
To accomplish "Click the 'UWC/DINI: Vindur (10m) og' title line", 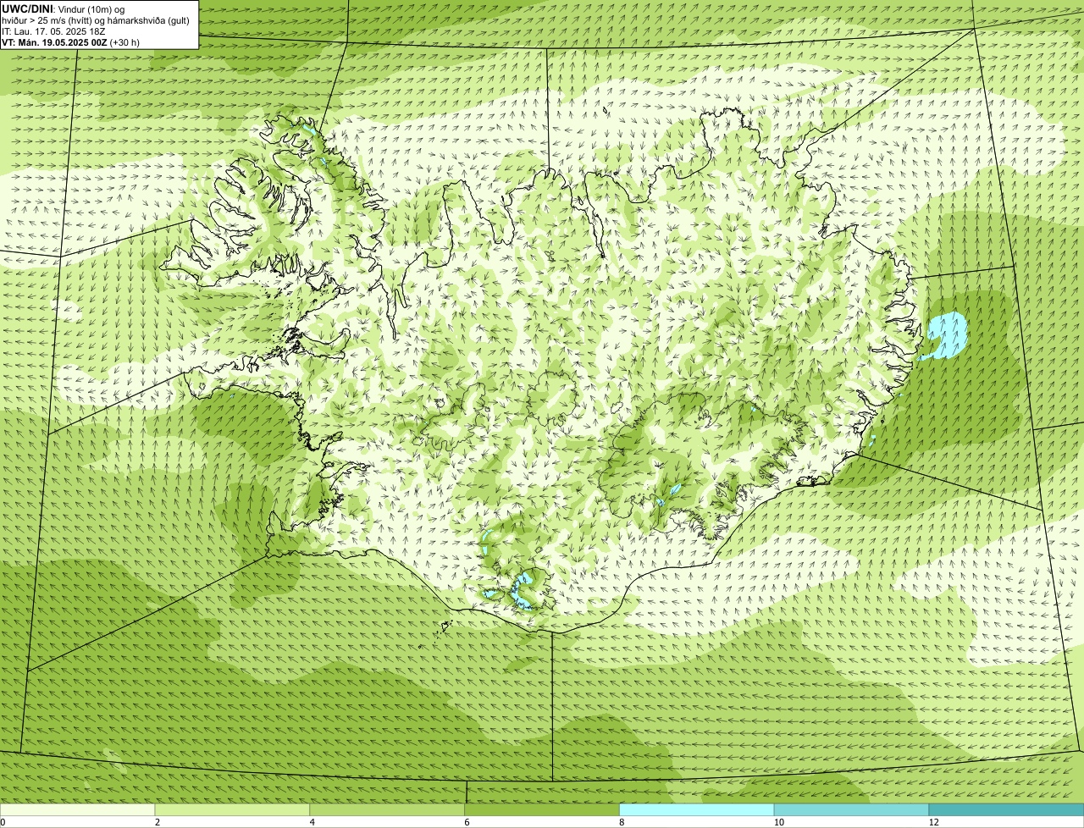I will coord(64,8).
